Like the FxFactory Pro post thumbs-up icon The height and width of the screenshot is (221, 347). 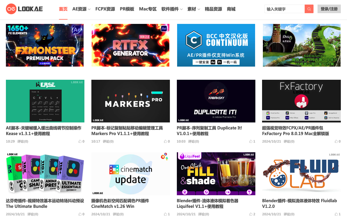[x=336, y=142]
